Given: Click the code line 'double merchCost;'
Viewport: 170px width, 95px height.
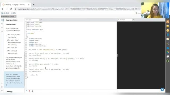Looking at the screenshot, I should coord(36,39).
